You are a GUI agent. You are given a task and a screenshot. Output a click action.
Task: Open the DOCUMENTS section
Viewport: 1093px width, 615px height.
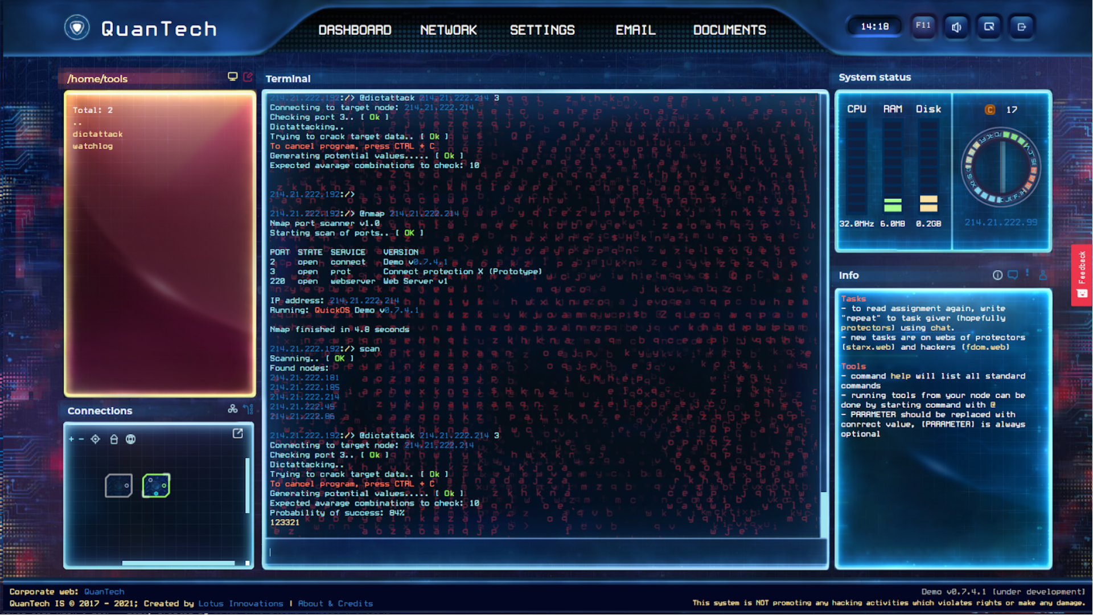(x=729, y=30)
